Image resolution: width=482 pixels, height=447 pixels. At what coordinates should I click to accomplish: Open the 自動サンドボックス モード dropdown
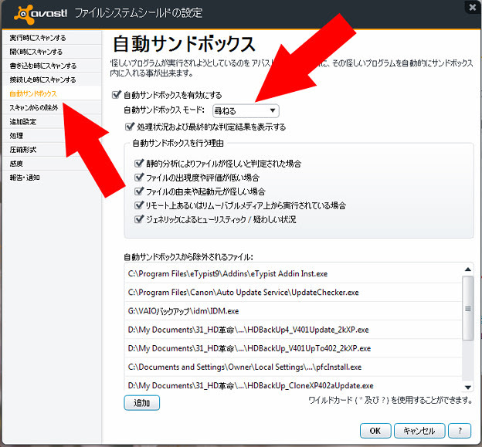[x=246, y=111]
